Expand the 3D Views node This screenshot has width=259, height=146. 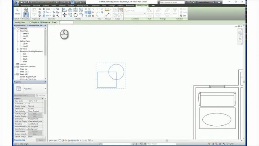(18, 49)
